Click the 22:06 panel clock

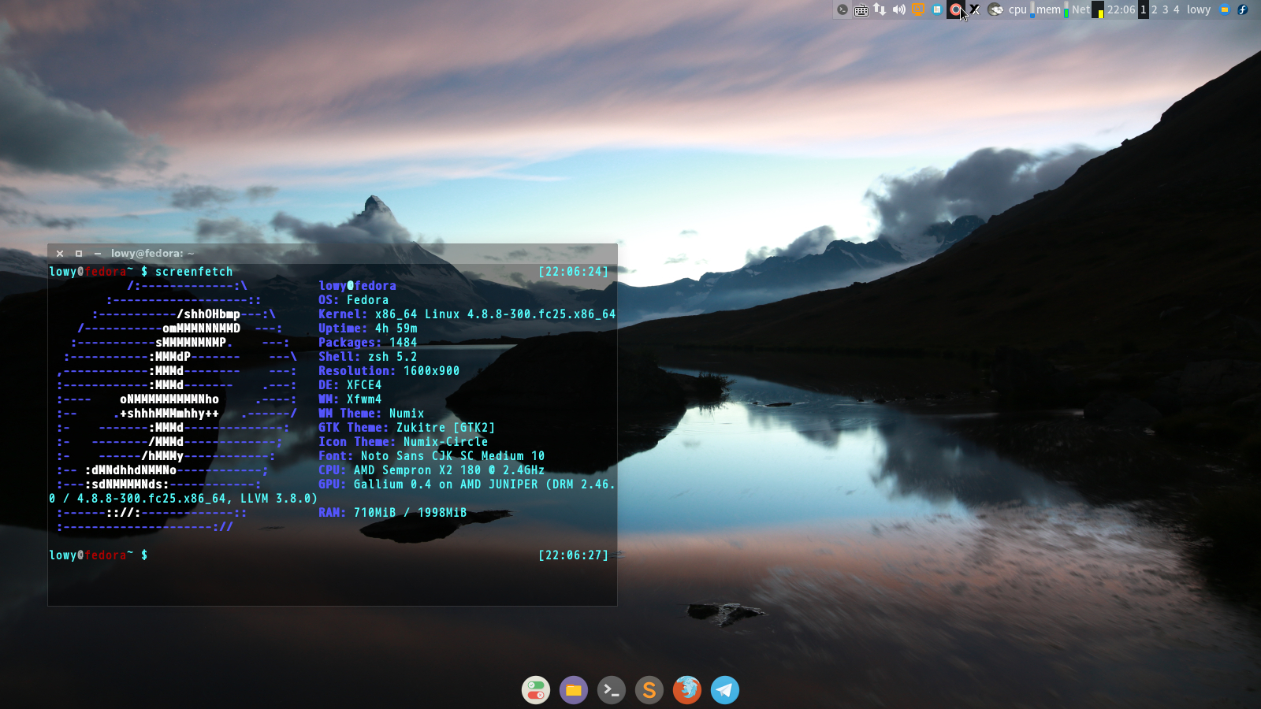tap(1121, 9)
